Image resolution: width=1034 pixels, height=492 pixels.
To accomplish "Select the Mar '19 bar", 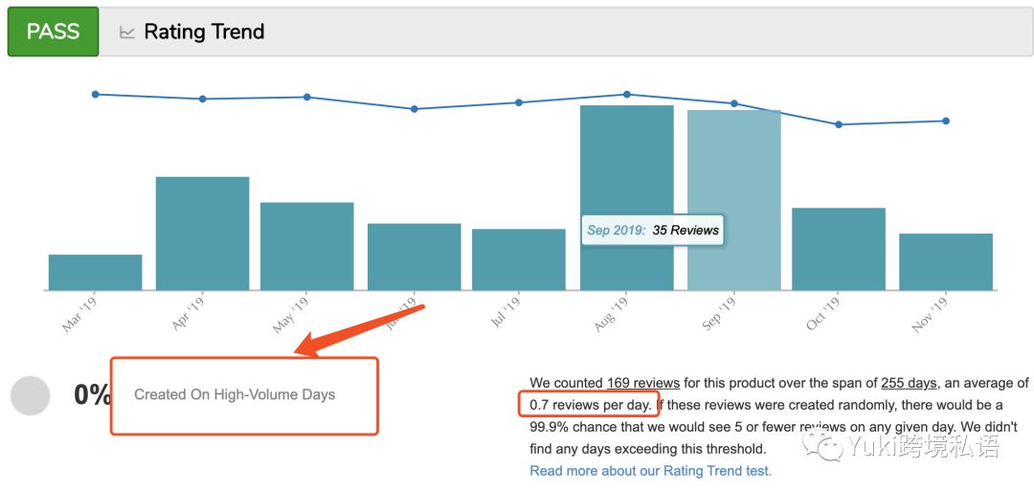I will pyautogui.click(x=95, y=272).
